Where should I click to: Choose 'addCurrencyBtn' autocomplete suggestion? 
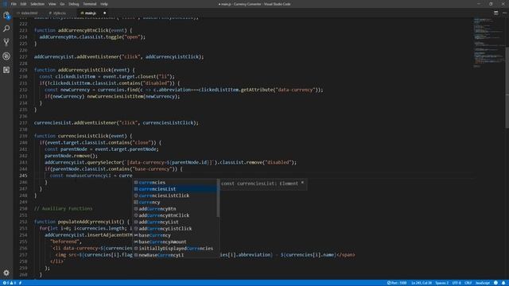(175, 209)
